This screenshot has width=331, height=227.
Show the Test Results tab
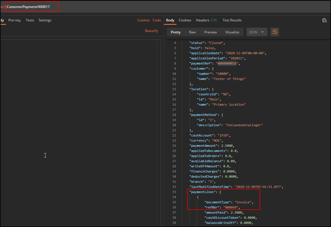pyautogui.click(x=232, y=20)
